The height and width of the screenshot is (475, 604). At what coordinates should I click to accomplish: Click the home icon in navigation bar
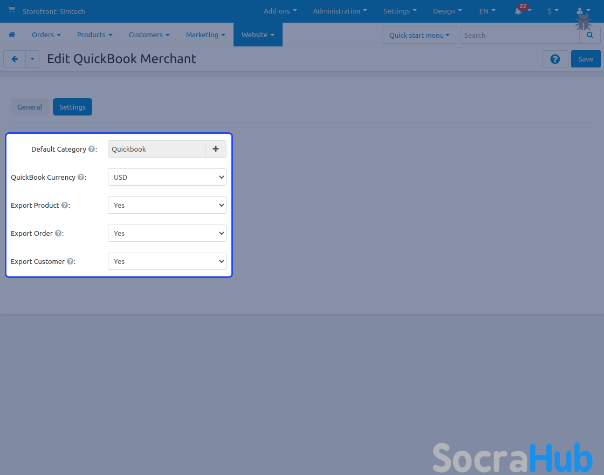(12, 35)
